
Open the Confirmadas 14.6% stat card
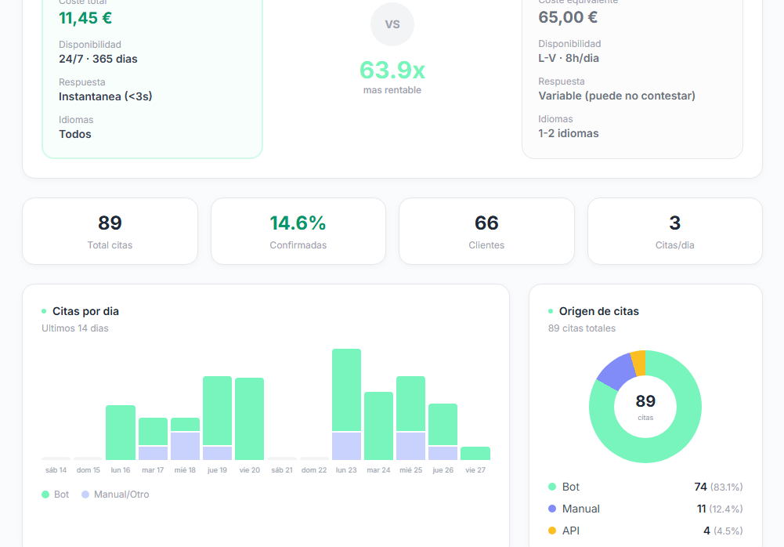[298, 231]
